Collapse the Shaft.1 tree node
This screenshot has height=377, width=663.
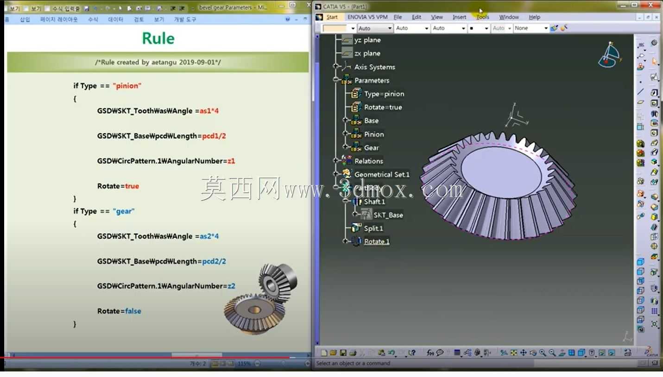(x=346, y=201)
